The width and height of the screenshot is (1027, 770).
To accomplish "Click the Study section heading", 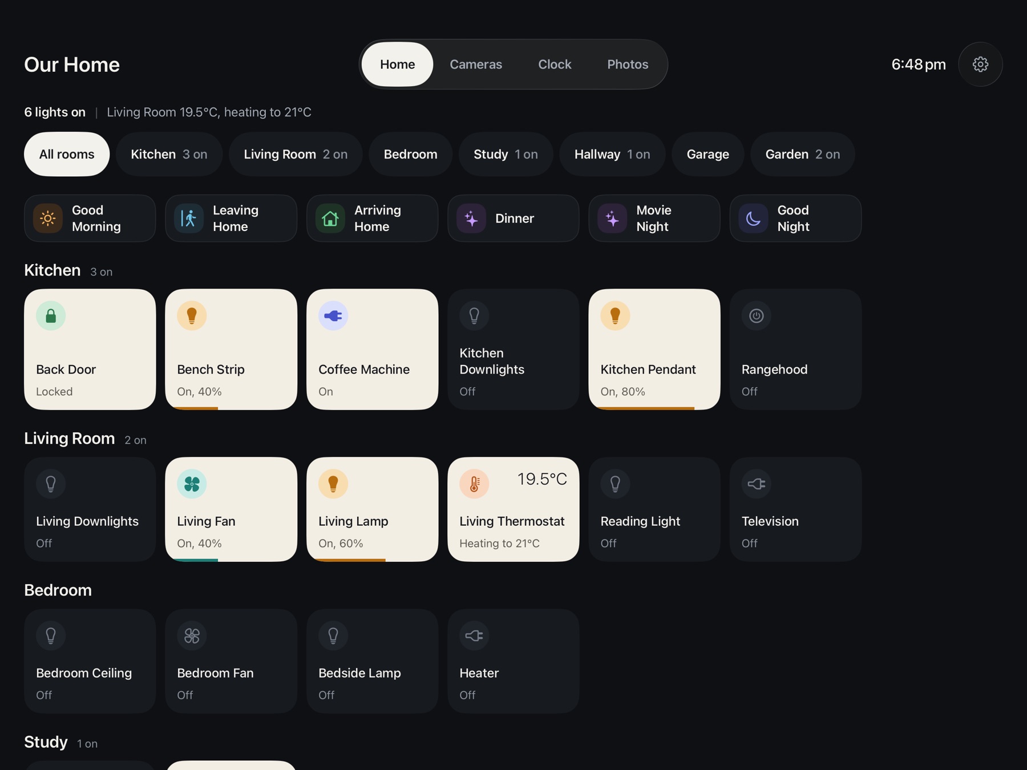I will (x=46, y=742).
